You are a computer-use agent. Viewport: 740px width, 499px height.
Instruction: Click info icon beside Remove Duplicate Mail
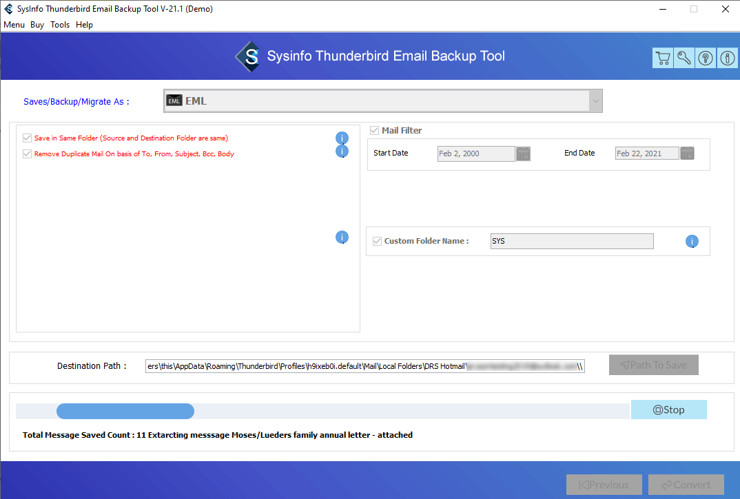[x=342, y=151]
